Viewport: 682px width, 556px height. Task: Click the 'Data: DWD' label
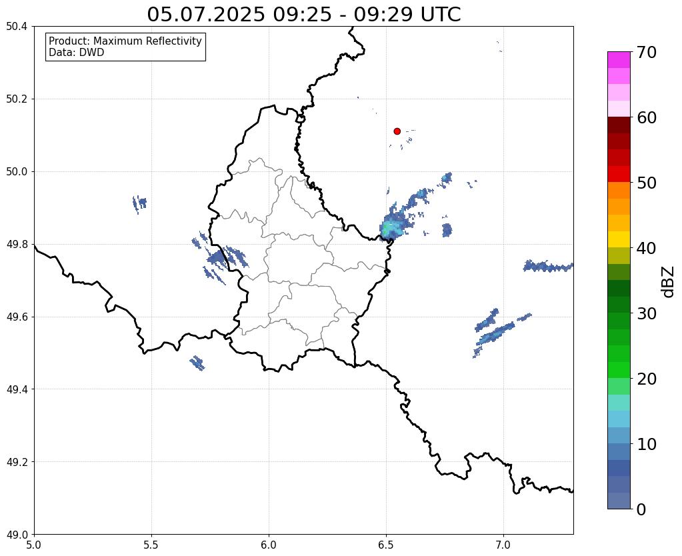click(77, 53)
